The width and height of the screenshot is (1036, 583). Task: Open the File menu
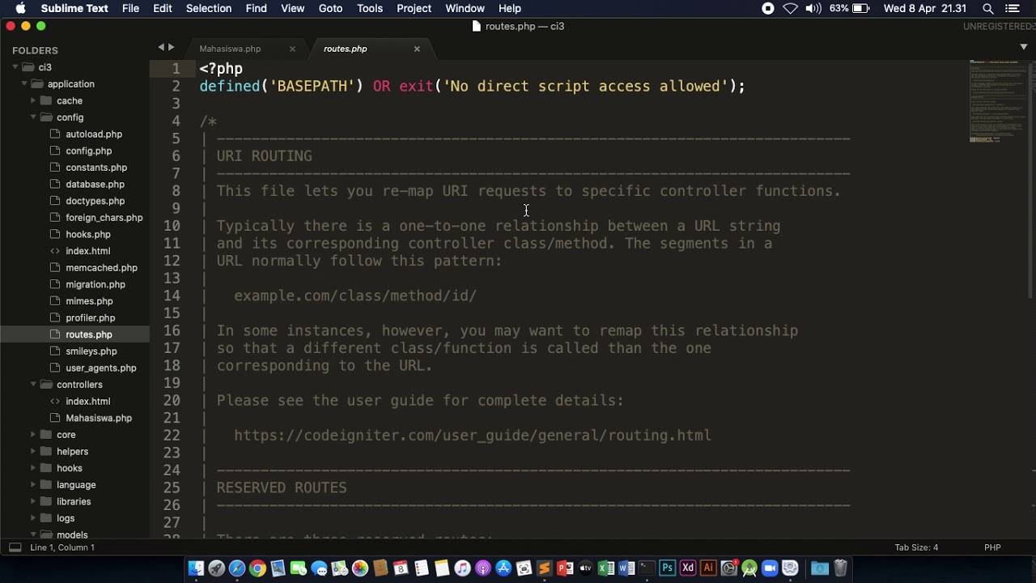click(130, 8)
